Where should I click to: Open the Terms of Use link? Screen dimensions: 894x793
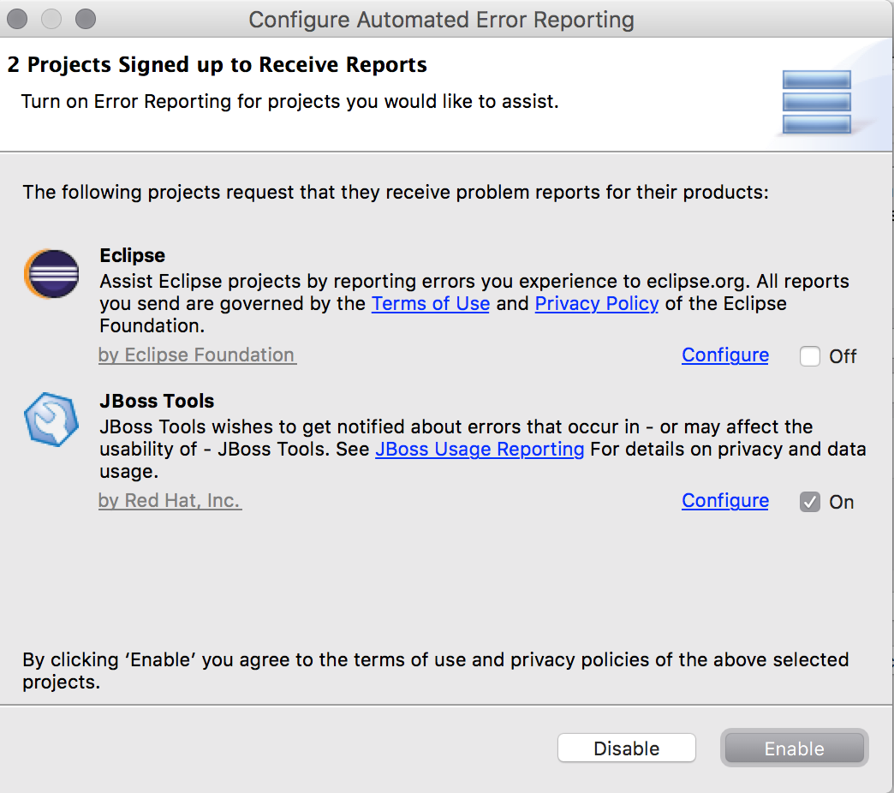pyautogui.click(x=430, y=304)
